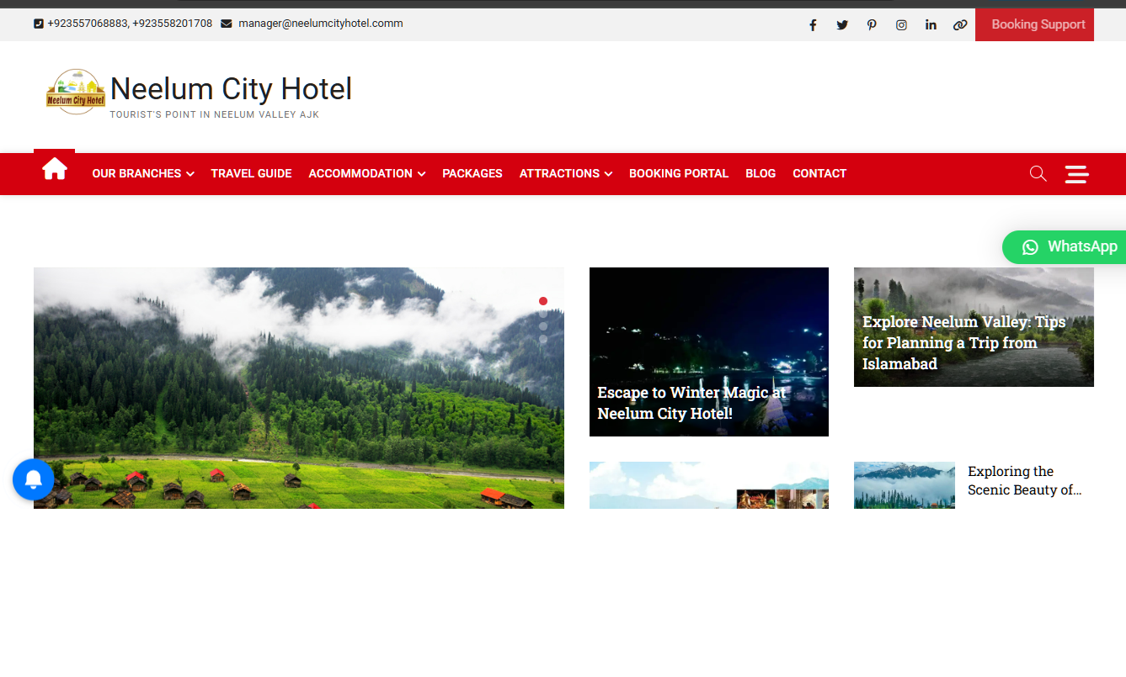Screen dimensions: 1126x677
Task: Open the LinkedIn social icon
Action: click(931, 25)
